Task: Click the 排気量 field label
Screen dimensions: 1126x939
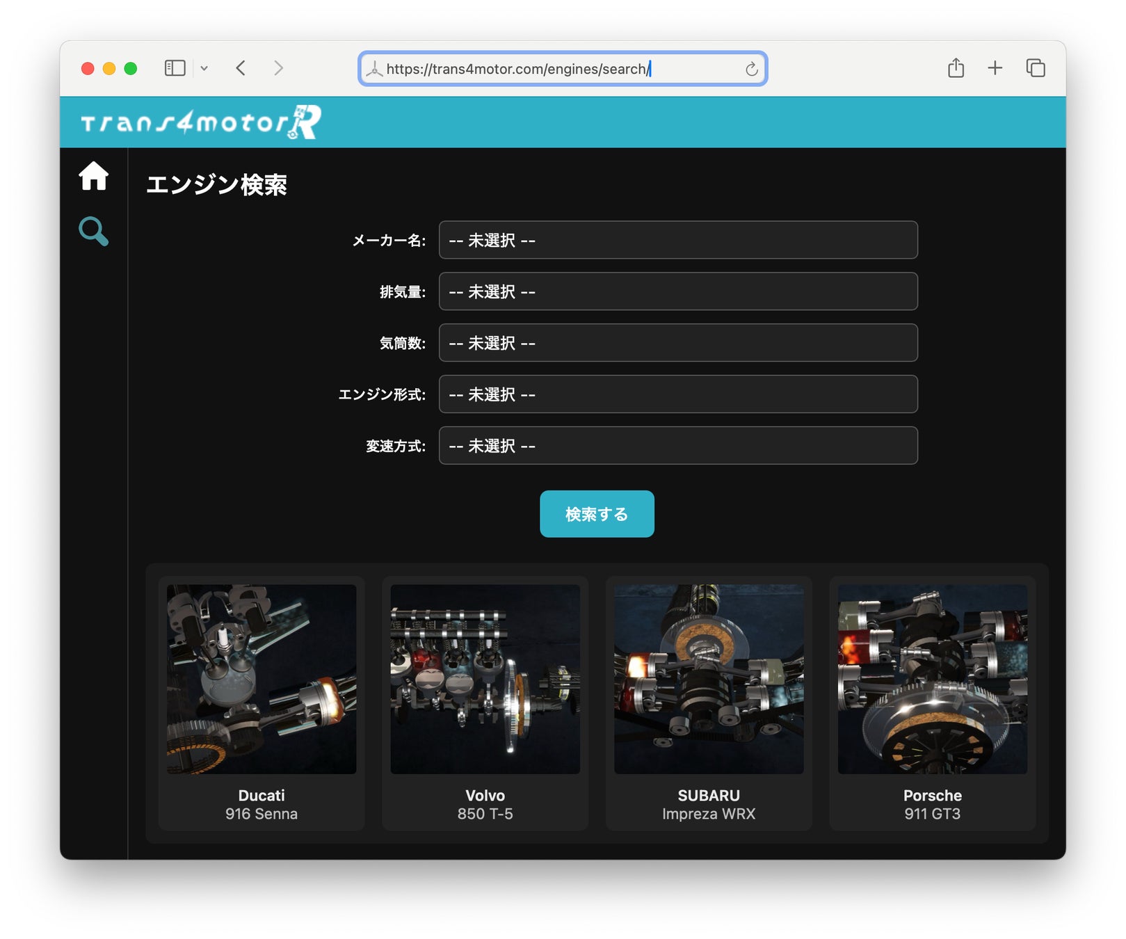Action: 403,292
